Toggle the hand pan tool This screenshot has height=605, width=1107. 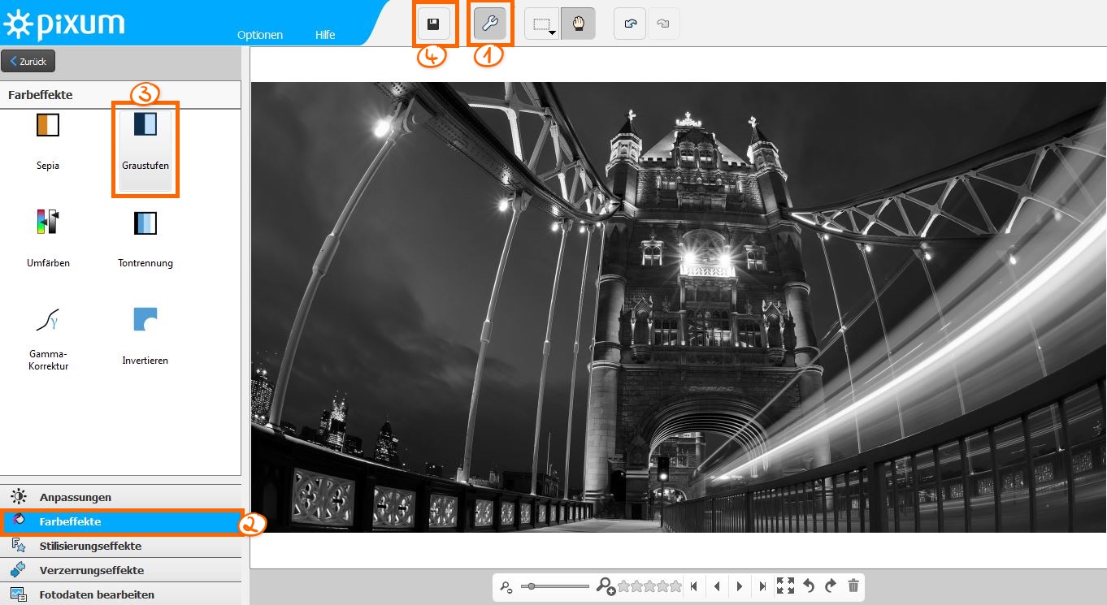click(578, 24)
